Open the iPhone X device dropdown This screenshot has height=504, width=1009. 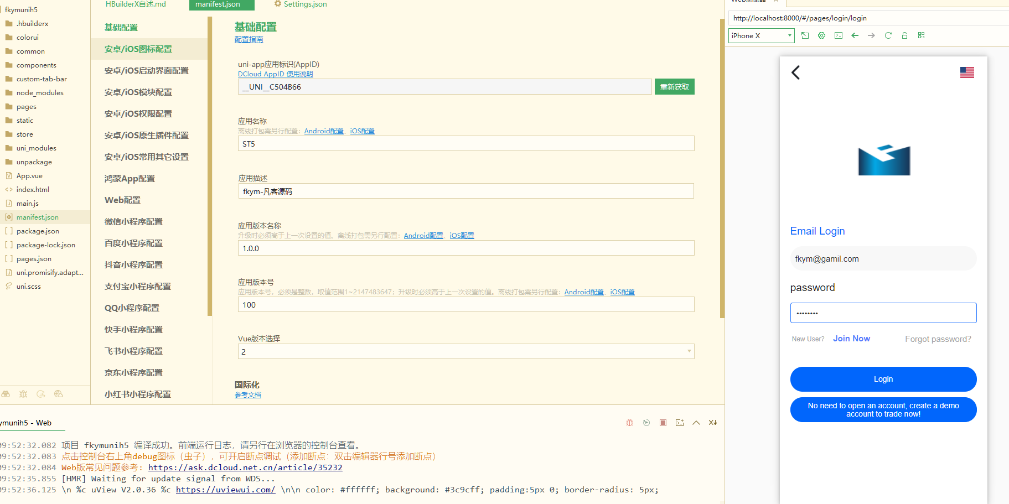(761, 36)
